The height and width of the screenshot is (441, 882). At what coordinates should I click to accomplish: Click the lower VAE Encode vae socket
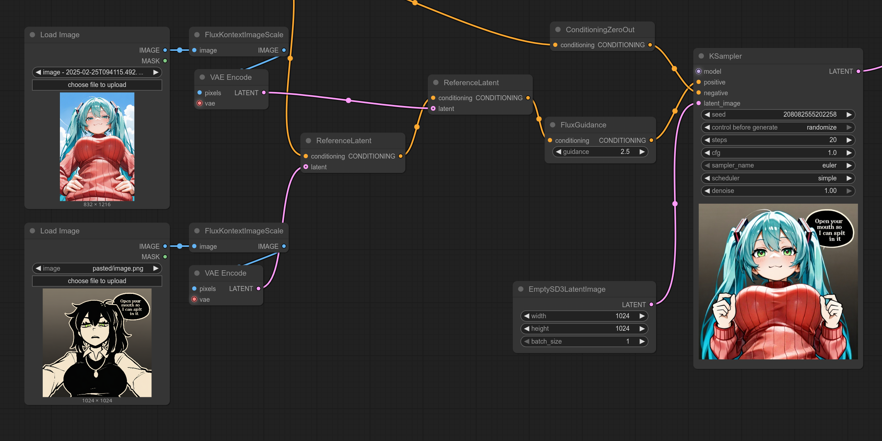(x=194, y=299)
